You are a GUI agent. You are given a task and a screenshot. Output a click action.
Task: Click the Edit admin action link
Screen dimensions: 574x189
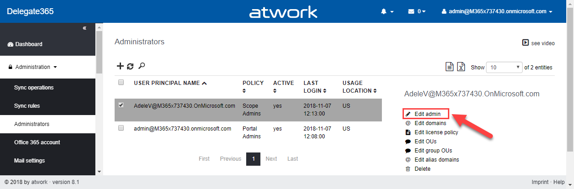(x=427, y=114)
